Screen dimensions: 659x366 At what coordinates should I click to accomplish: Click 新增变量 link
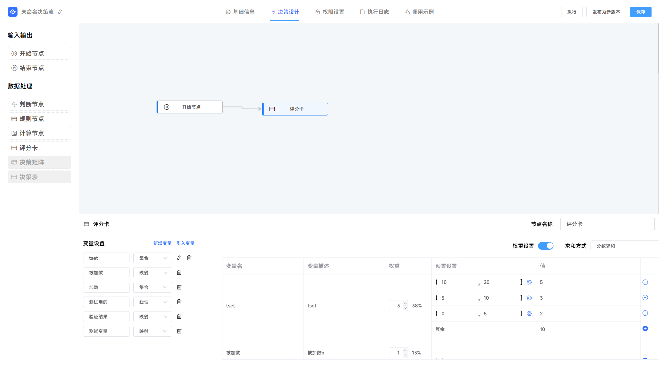click(x=162, y=243)
